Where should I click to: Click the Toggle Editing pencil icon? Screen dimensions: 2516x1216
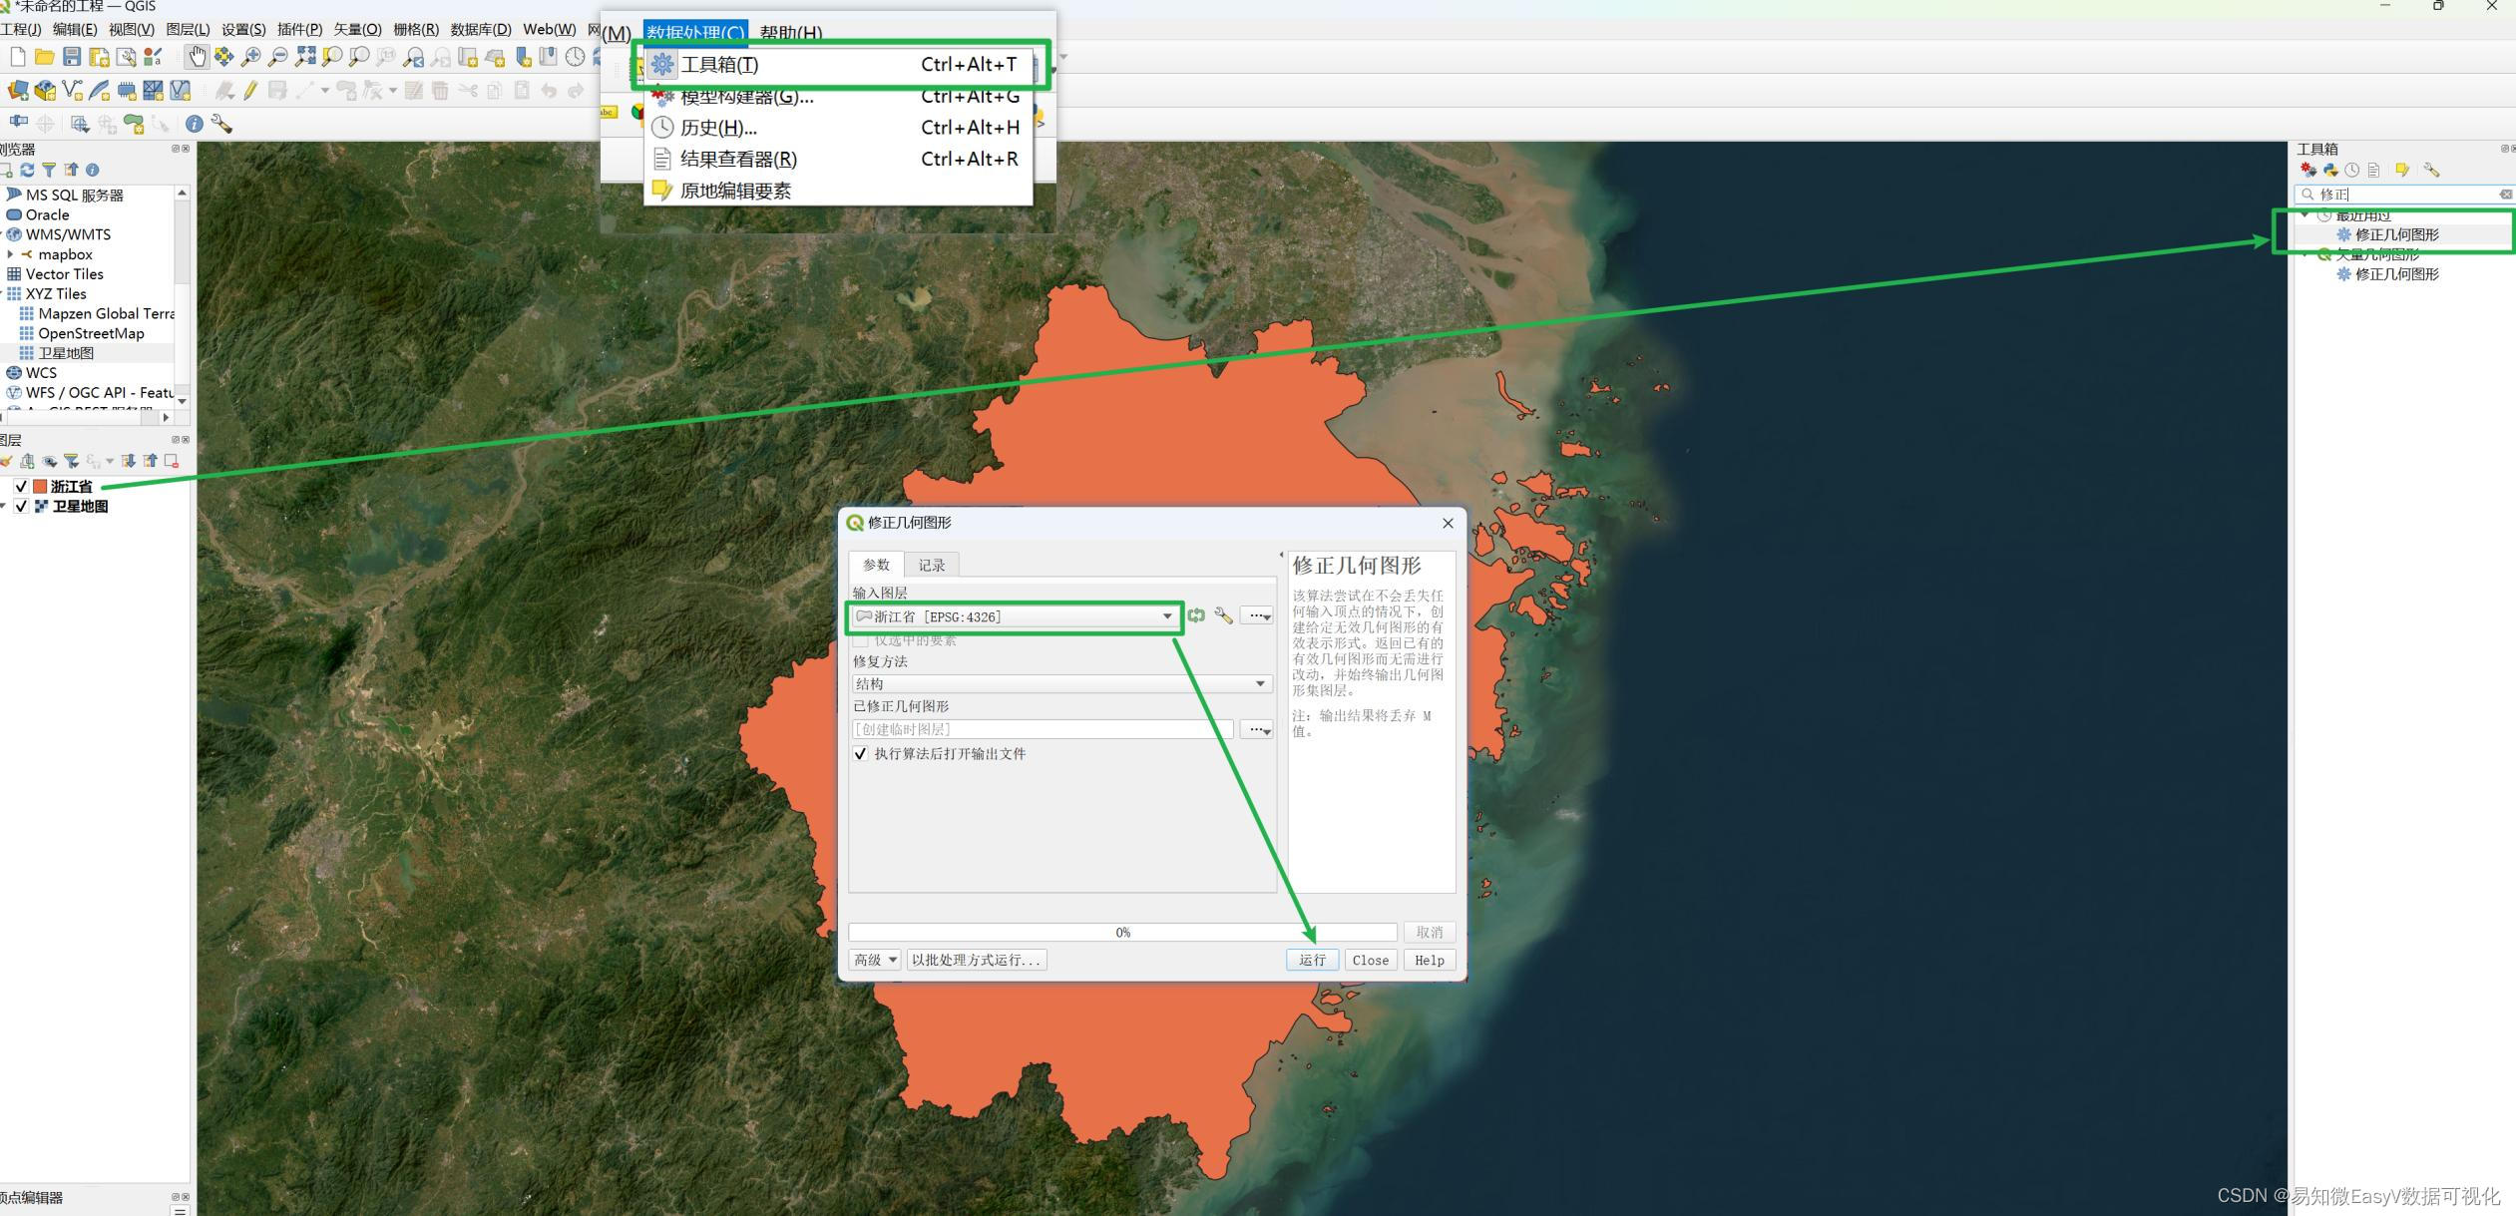point(250,91)
